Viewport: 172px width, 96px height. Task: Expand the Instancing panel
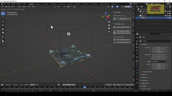144,81
